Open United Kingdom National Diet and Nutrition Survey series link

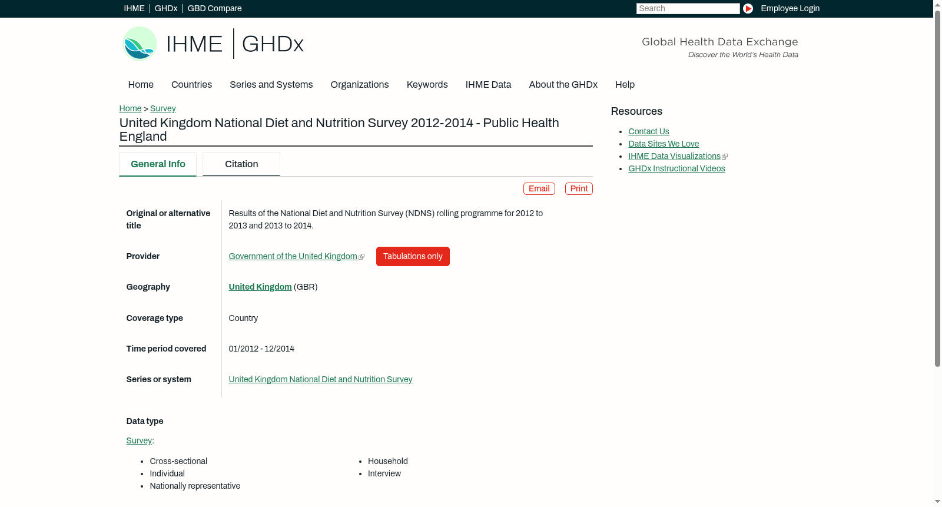point(320,379)
